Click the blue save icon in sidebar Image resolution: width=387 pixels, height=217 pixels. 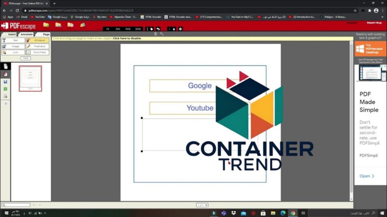pos(5,82)
